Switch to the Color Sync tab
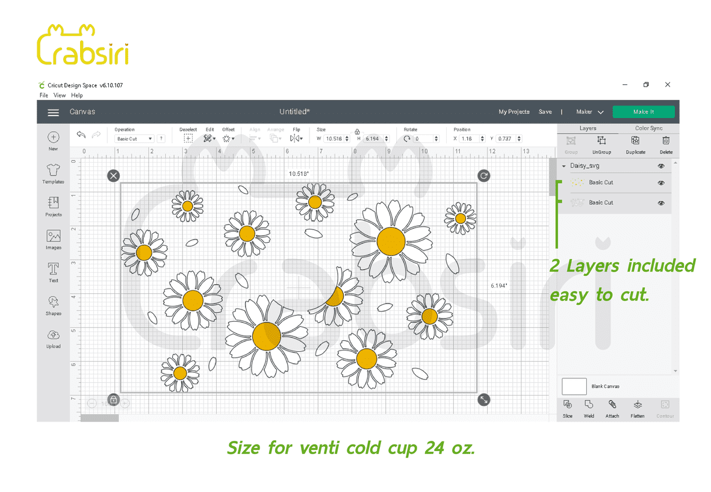Screen dimensions: 711x492 tap(648, 128)
